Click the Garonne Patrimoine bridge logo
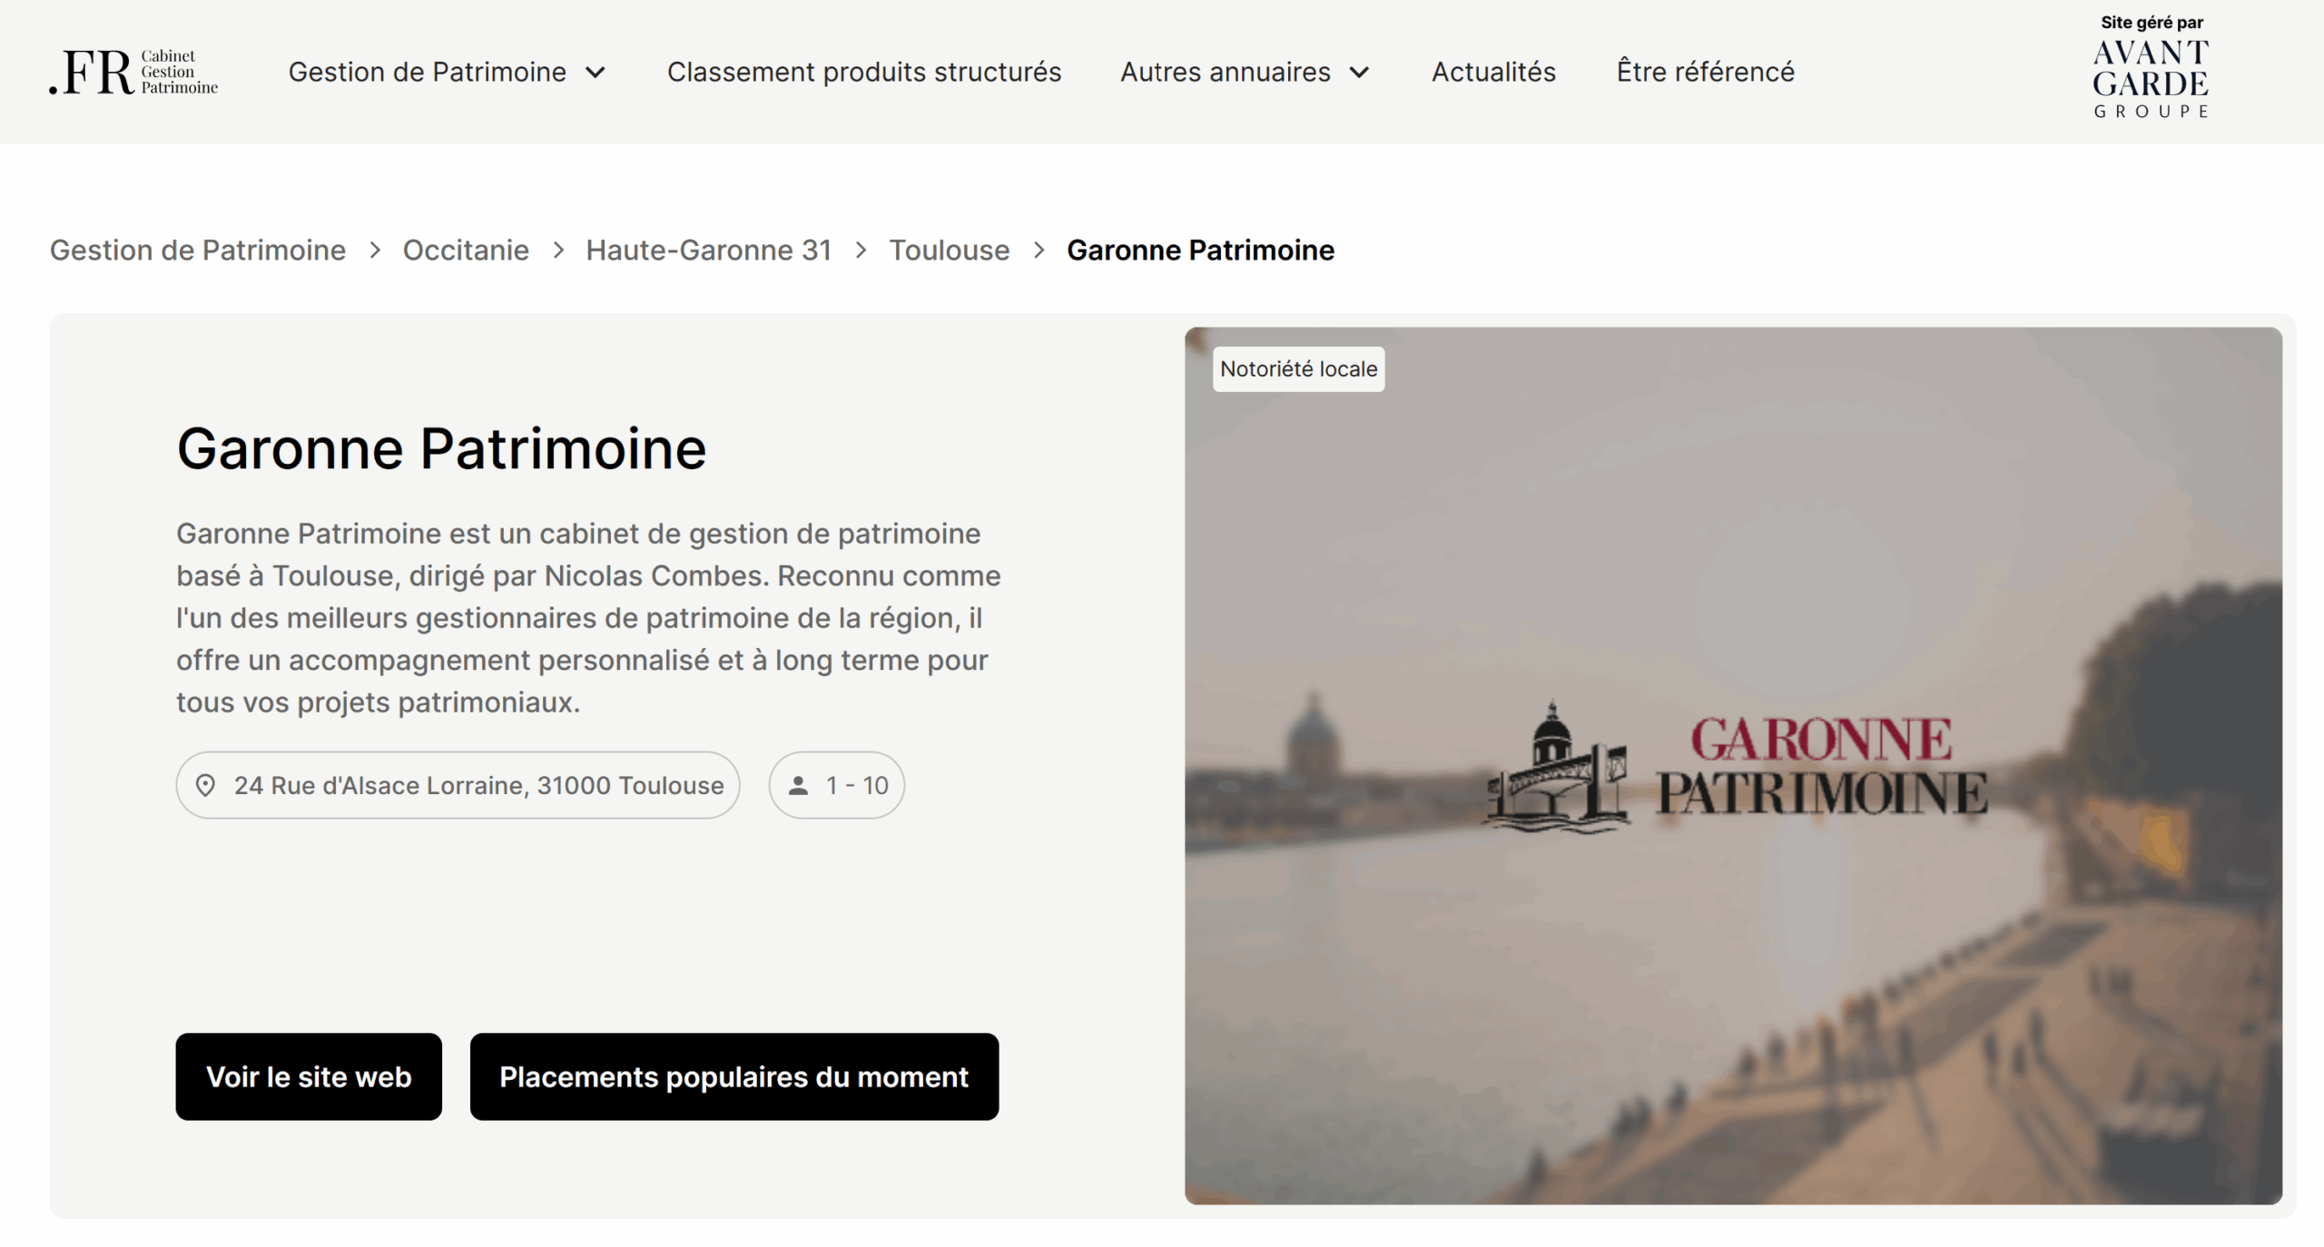 (x=1557, y=767)
